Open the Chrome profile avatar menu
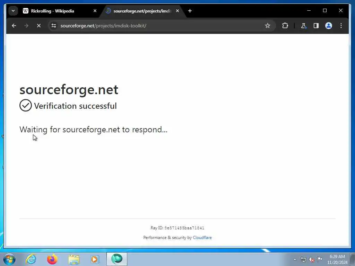The width and height of the screenshot is (355, 266). click(x=329, y=26)
